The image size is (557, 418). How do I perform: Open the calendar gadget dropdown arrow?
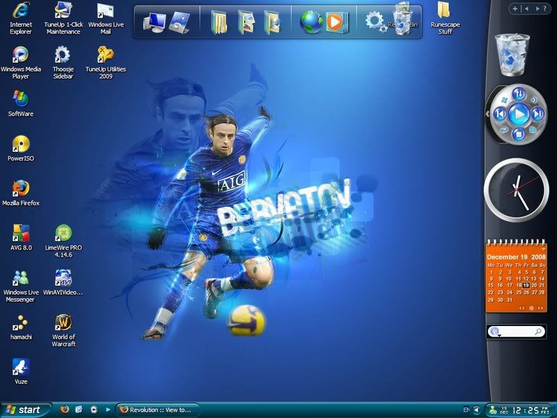tap(544, 249)
